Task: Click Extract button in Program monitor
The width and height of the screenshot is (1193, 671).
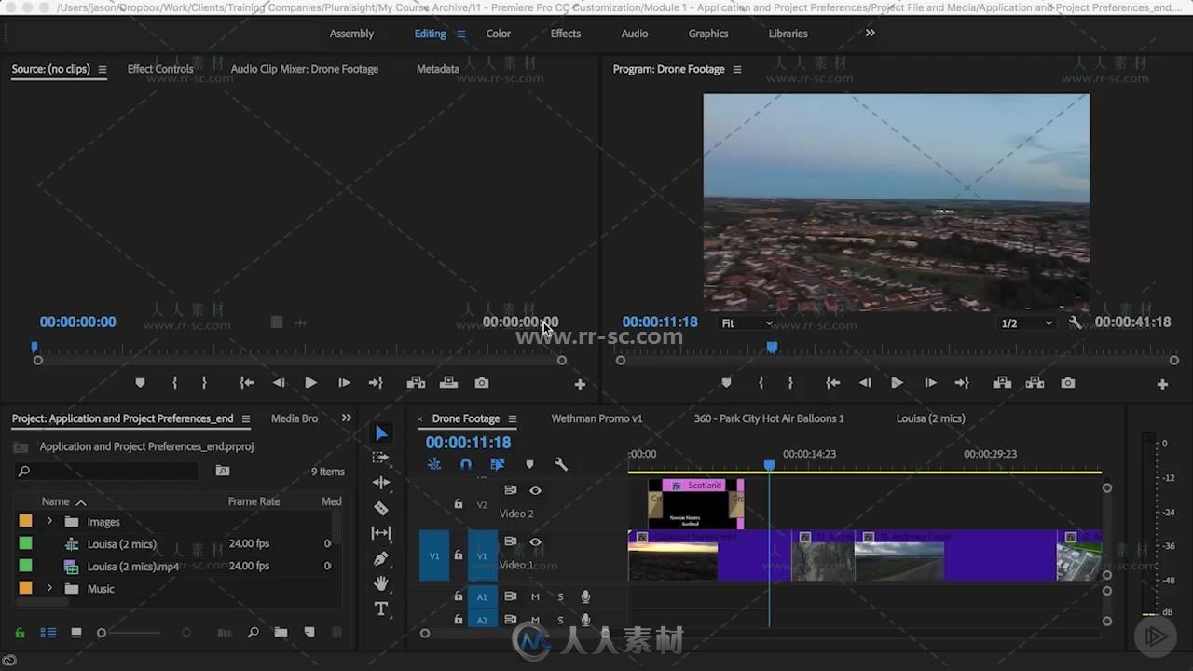Action: pos(1035,383)
